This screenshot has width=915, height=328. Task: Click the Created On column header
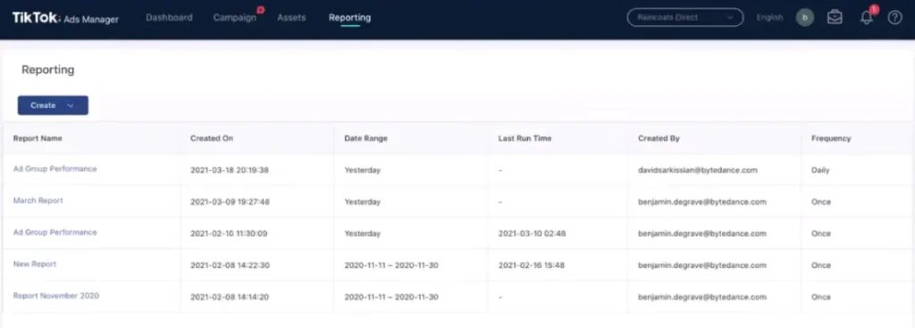(x=212, y=139)
